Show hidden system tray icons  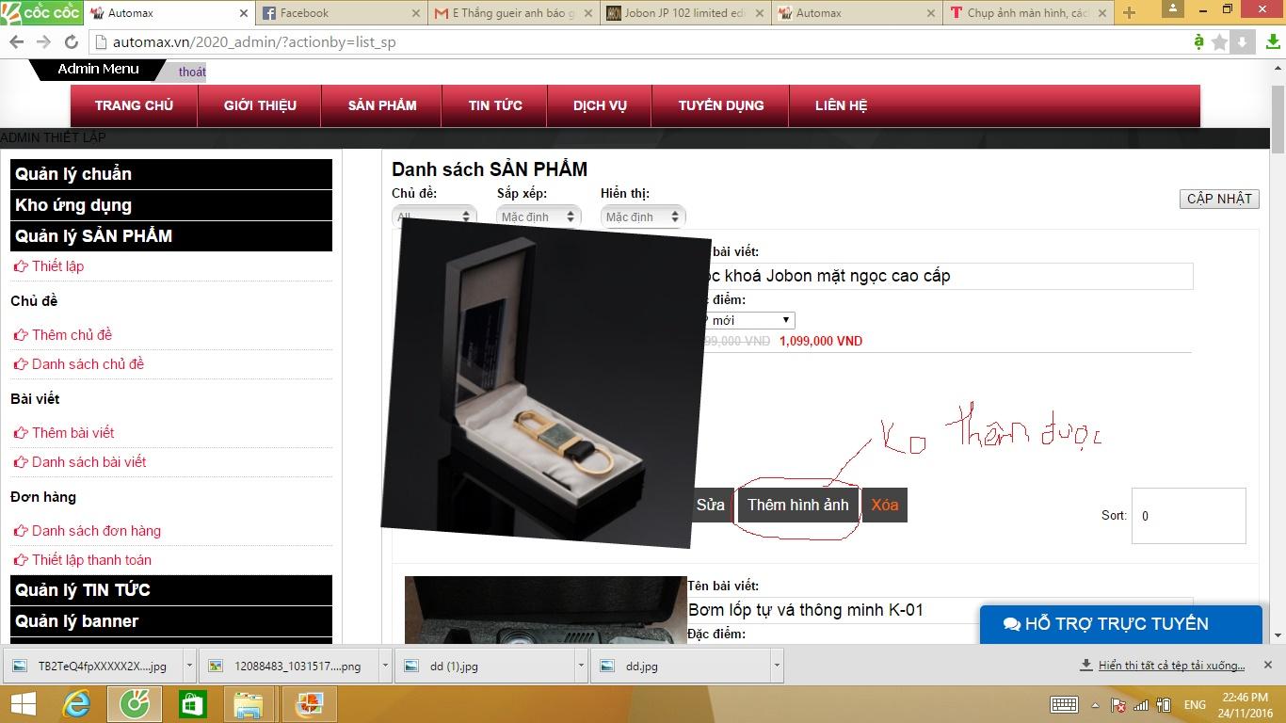[x=1096, y=704]
